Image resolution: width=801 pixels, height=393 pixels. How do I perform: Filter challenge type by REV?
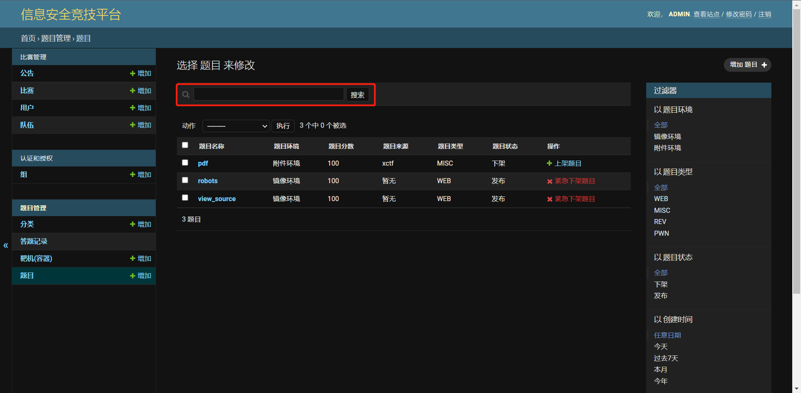coord(660,222)
